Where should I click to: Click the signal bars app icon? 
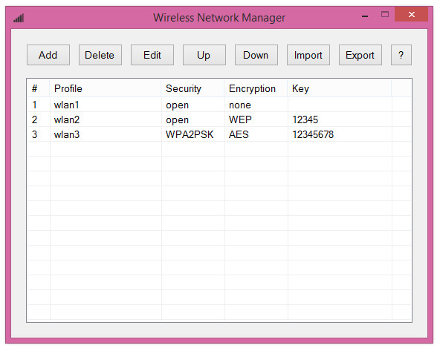[19, 19]
